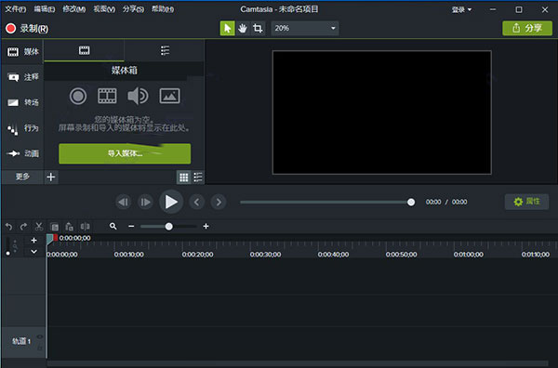Zoom out timeline with minus button

tap(131, 226)
